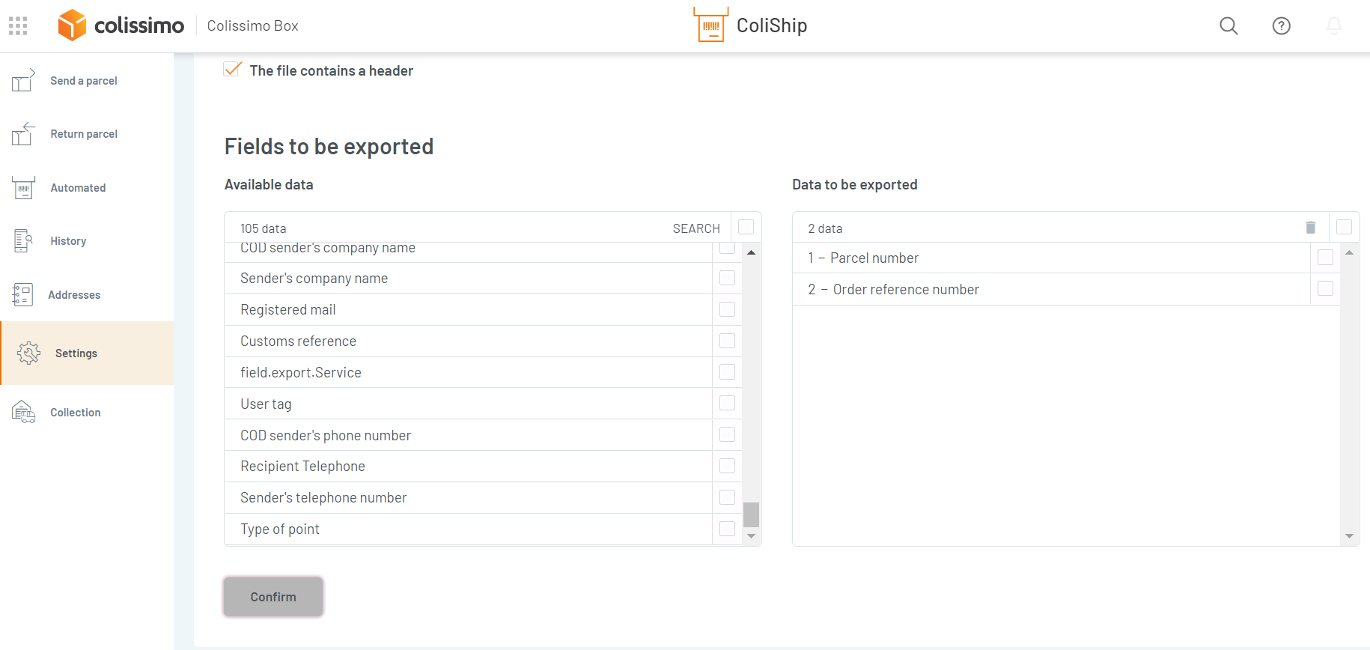The height and width of the screenshot is (650, 1370).
Task: Click the ColiShip barcode icon
Action: pyautogui.click(x=710, y=25)
